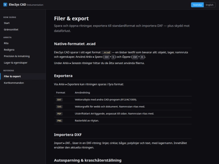Click the 'Arkiv ▸ Senaste ritningar' text
This screenshot has width=219, height=164.
[x=77, y=63]
